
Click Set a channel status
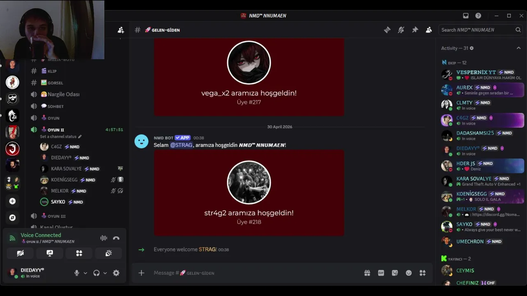[61, 136]
